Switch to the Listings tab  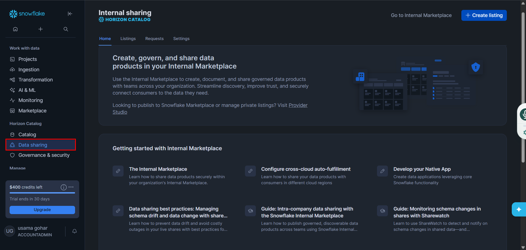click(128, 39)
